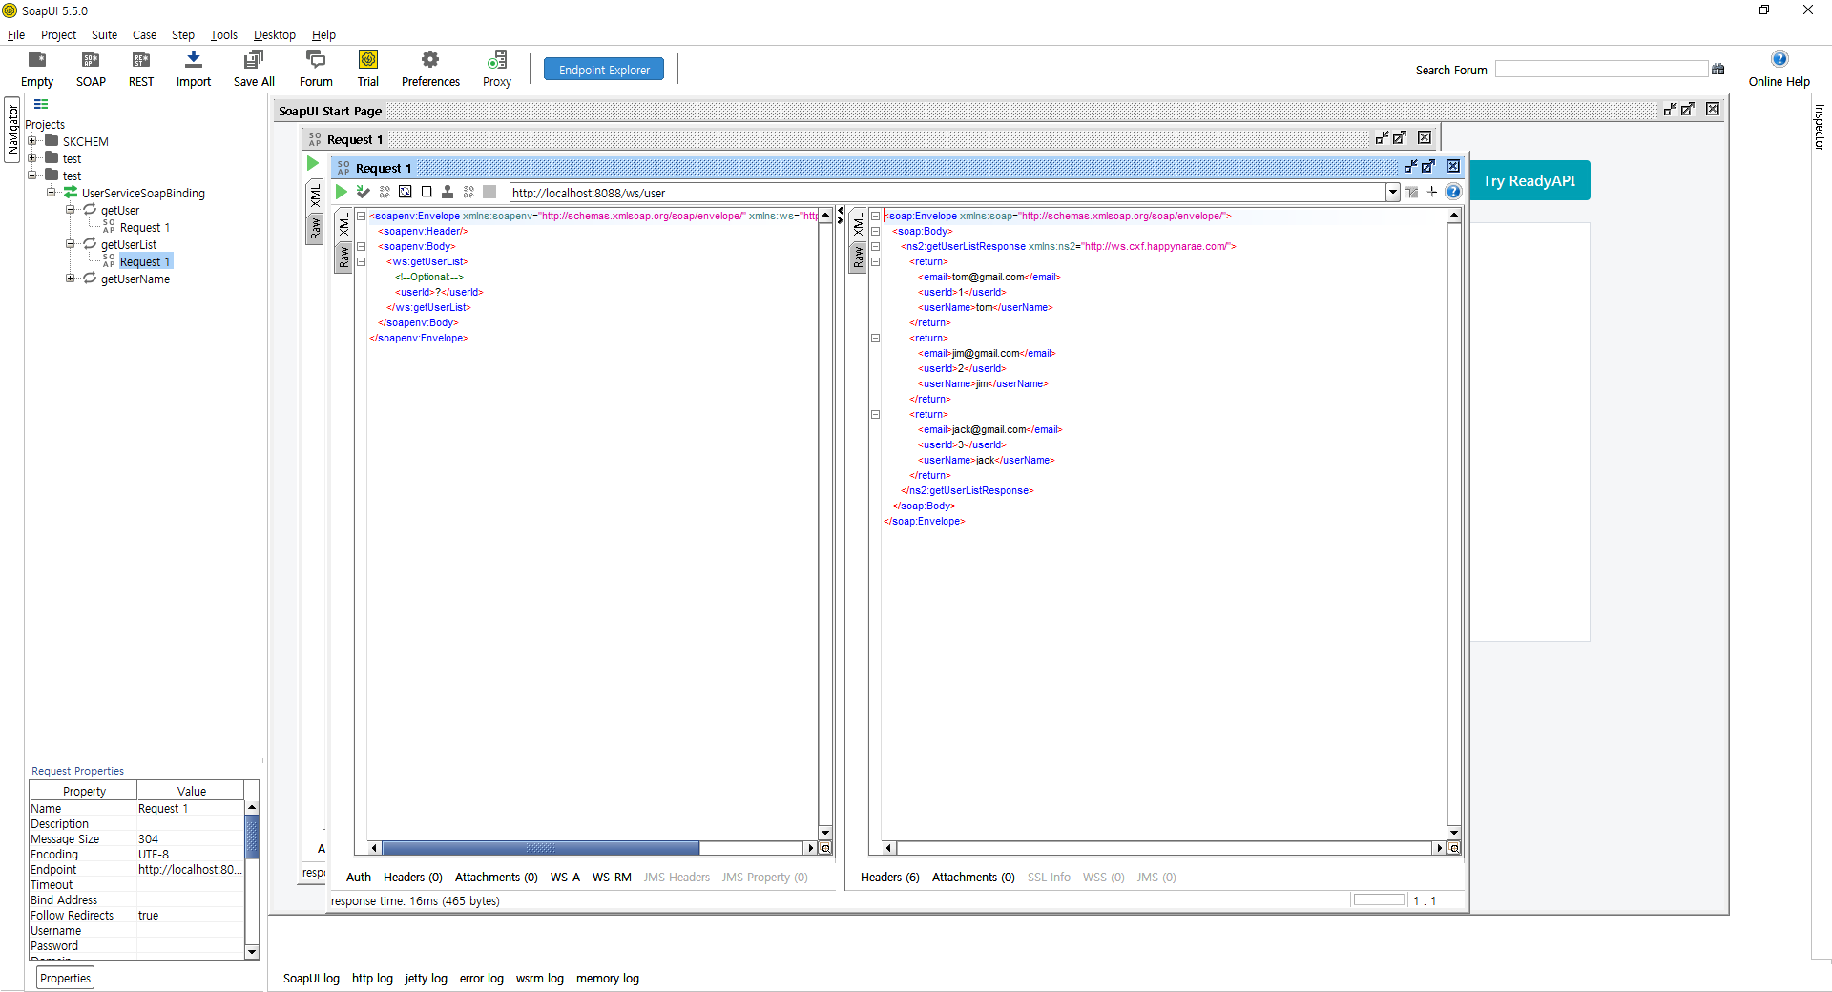The width and height of the screenshot is (1832, 992).
Task: Open the Proxy toolbar icon
Action: 497,69
